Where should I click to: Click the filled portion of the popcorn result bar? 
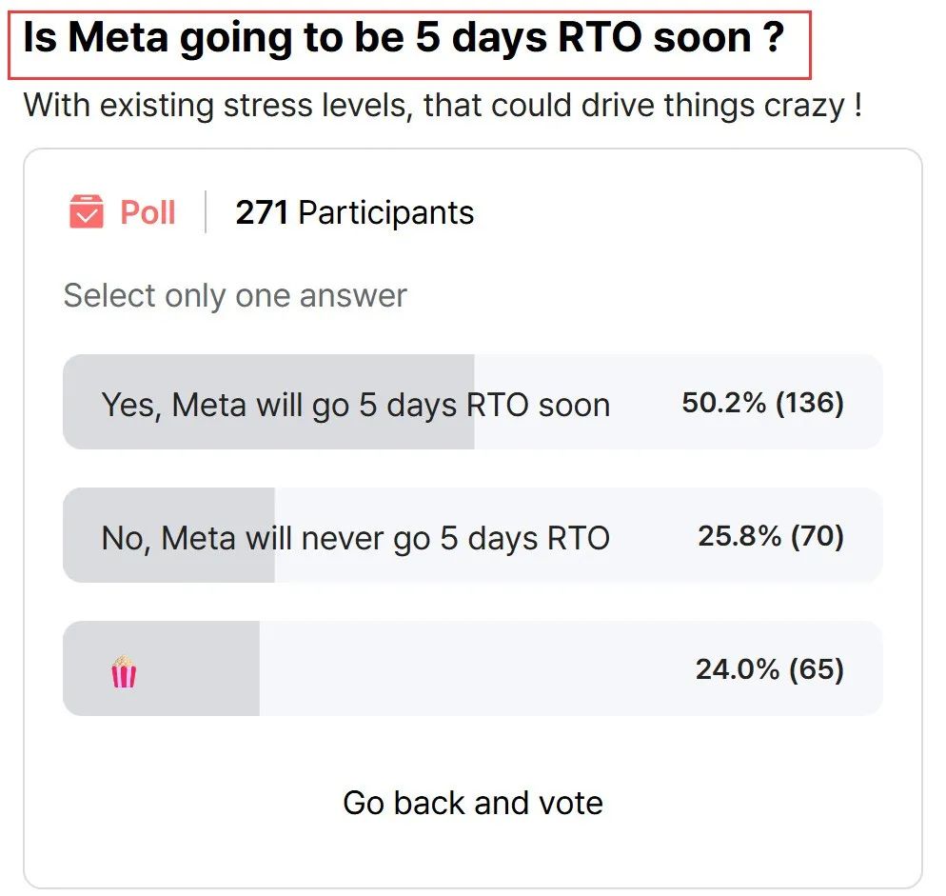coord(161,668)
